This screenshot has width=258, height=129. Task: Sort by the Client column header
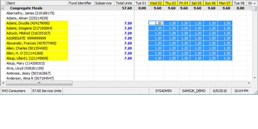pyautogui.click(x=37, y=3)
